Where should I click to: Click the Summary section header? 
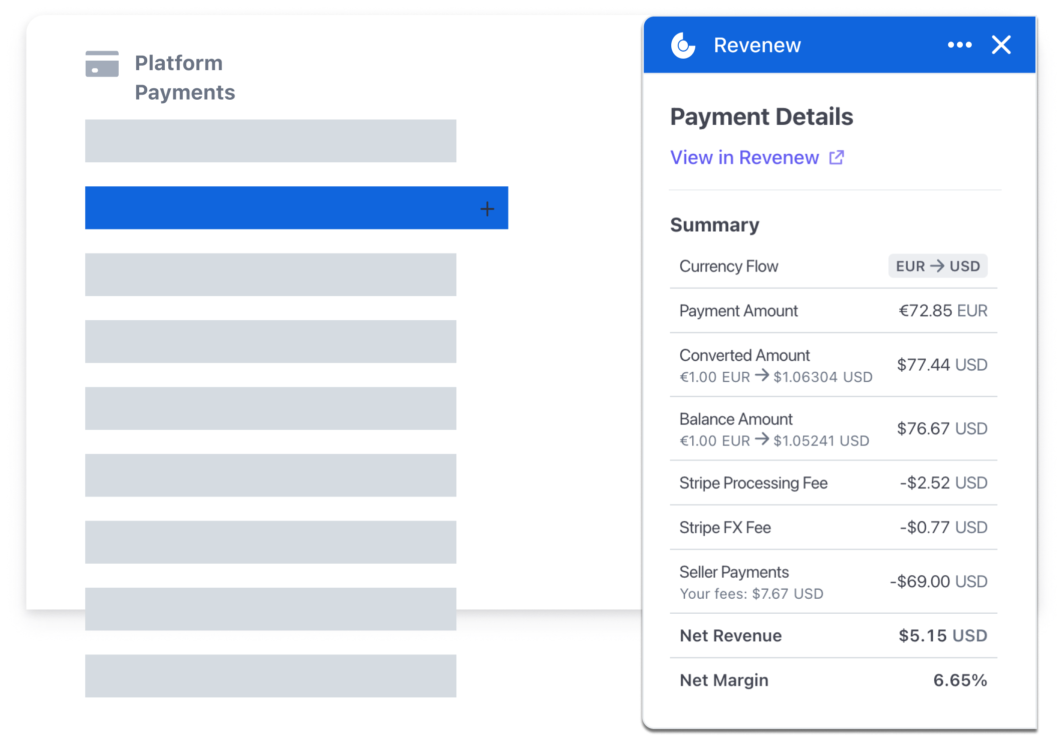[x=714, y=224]
